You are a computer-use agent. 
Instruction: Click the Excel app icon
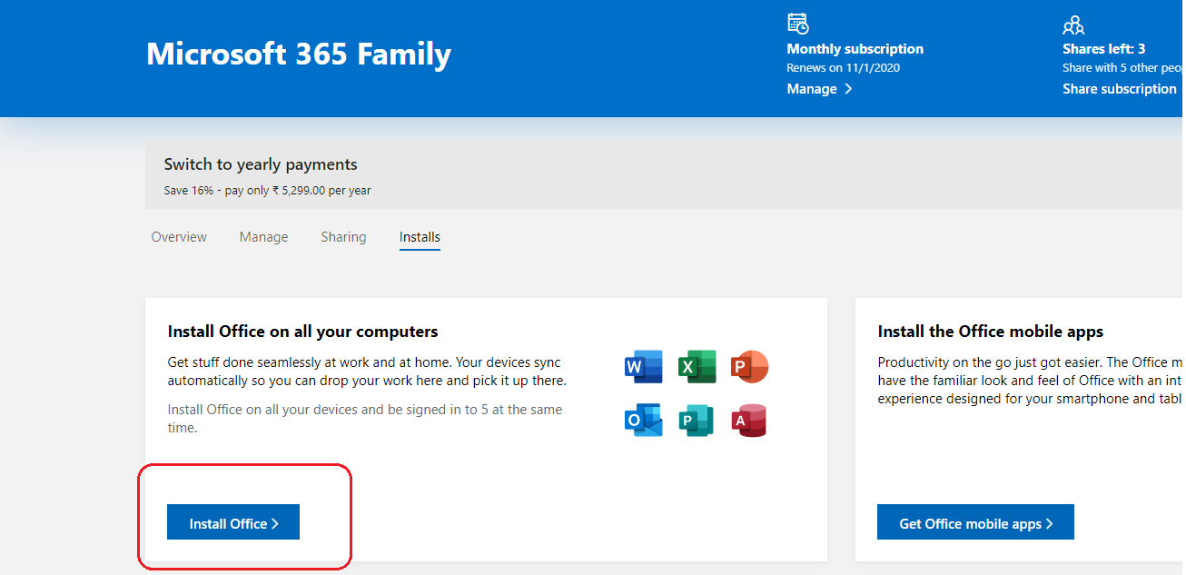(697, 367)
